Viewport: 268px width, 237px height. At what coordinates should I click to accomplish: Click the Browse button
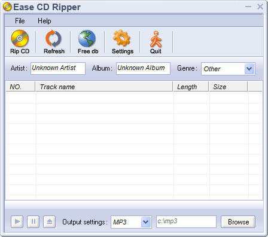238,221
